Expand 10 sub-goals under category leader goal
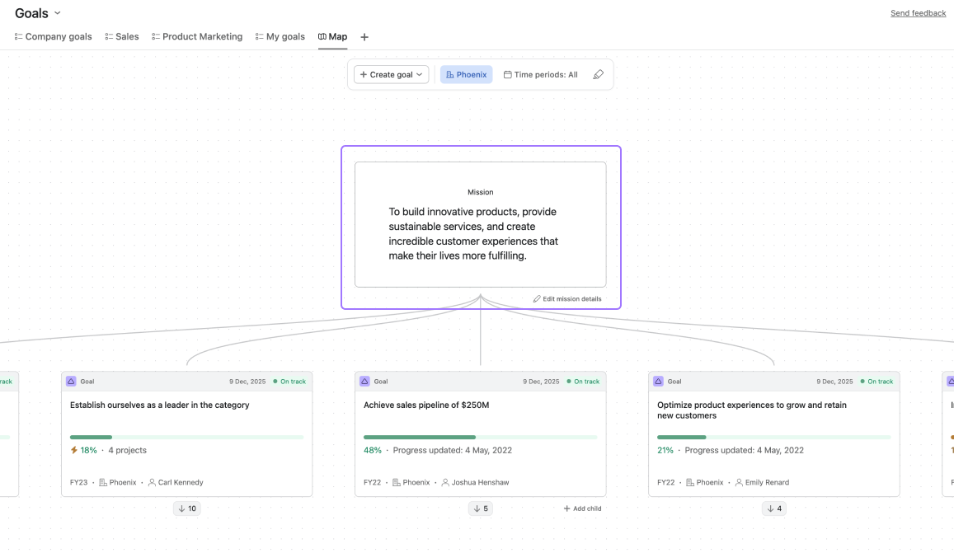The image size is (954, 553). point(187,508)
